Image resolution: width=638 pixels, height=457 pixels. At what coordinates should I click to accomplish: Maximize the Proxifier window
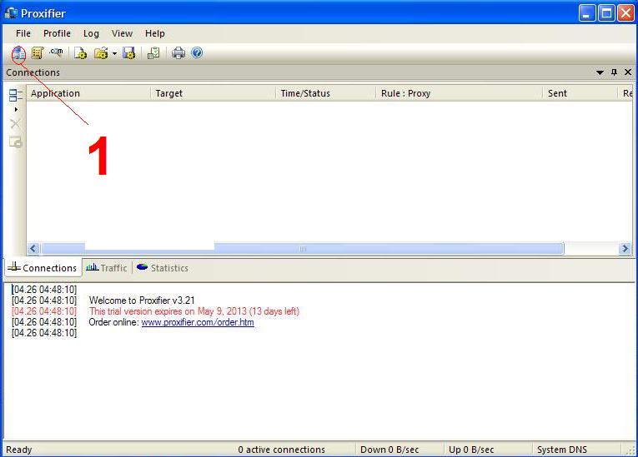[606, 13]
